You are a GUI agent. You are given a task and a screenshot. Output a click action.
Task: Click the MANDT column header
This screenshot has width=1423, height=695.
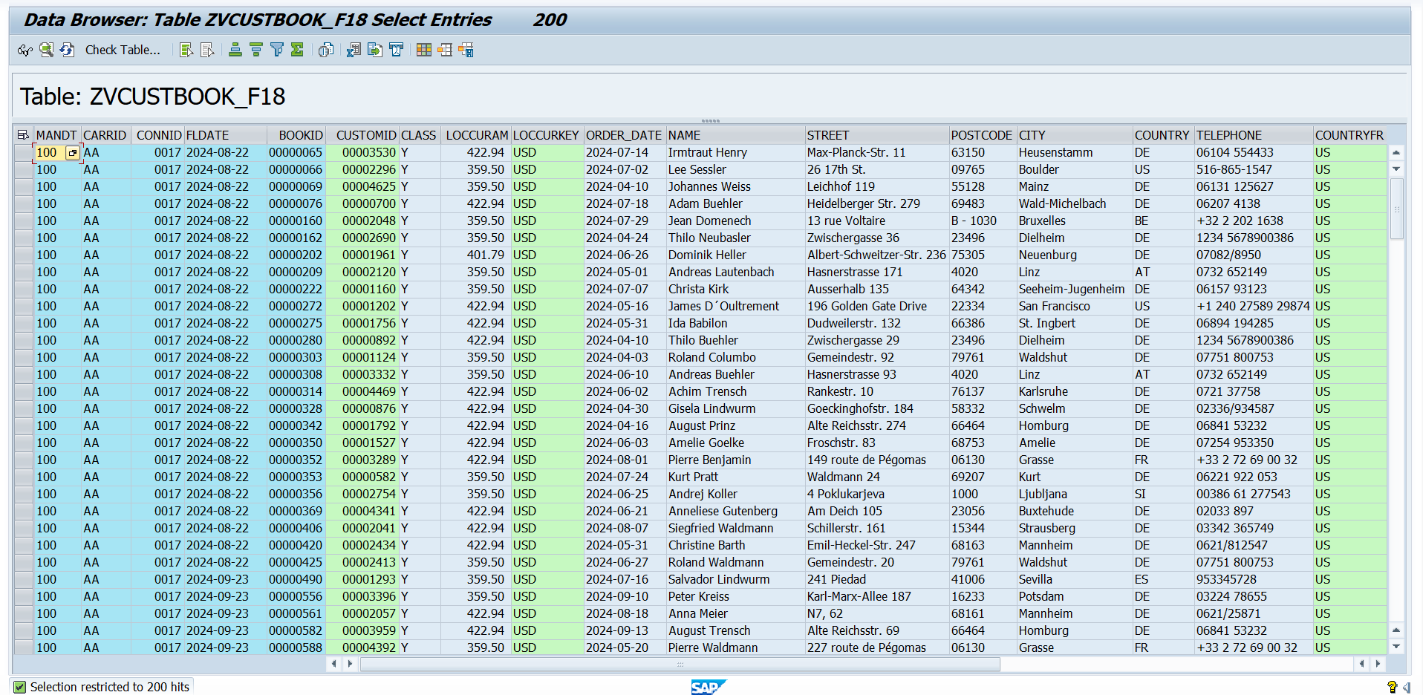coord(56,135)
